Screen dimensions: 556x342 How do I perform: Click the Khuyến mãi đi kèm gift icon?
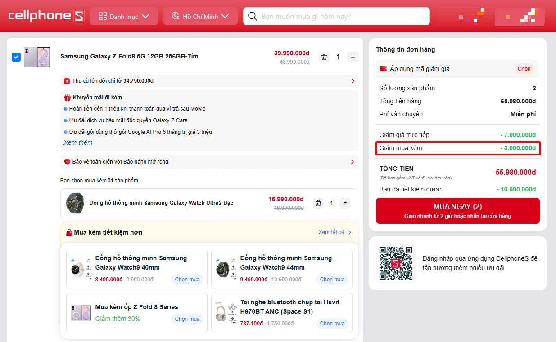[68, 97]
